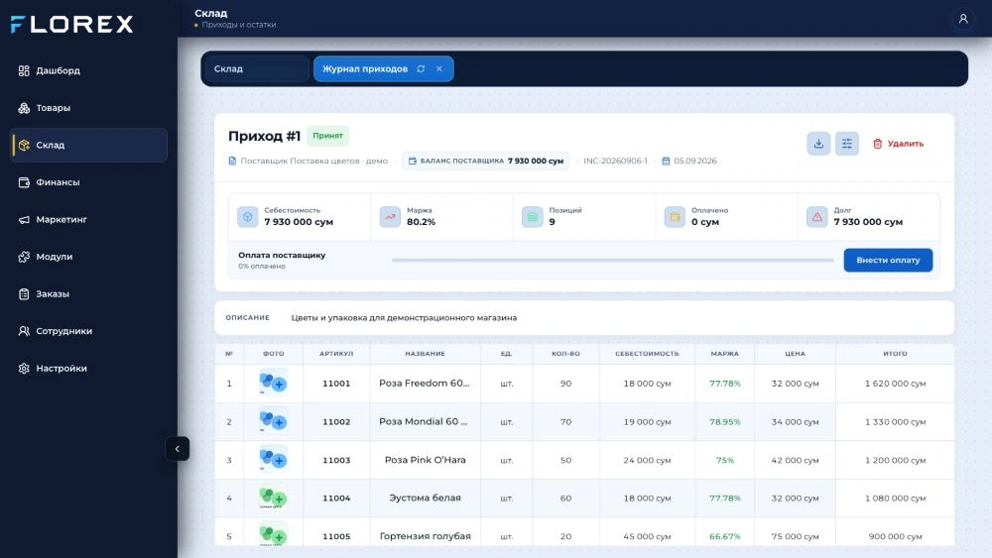The height and width of the screenshot is (558, 992).
Task: Click the Приход #1 heading
Action: (x=264, y=136)
